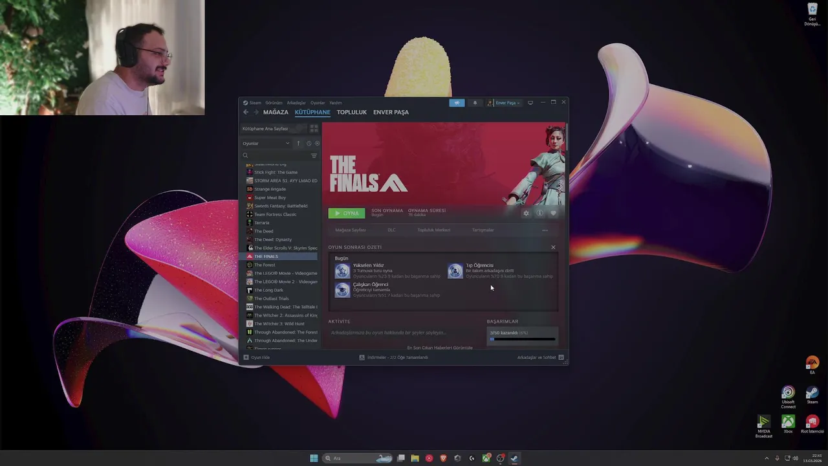Viewport: 828px width, 466px height.
Task: Close the Oyun Sonrası Özeti panel
Action: click(x=553, y=247)
